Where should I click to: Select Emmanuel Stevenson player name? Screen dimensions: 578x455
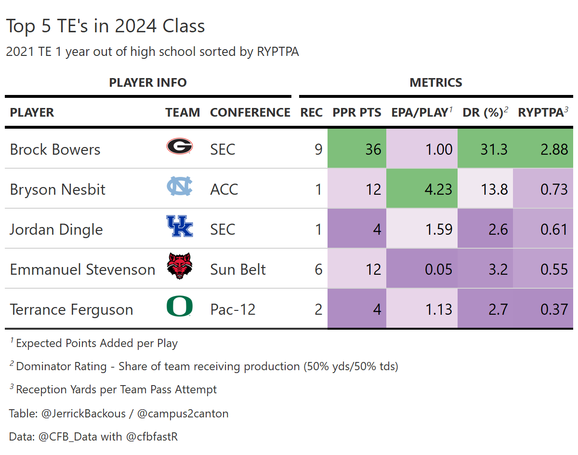point(82,269)
